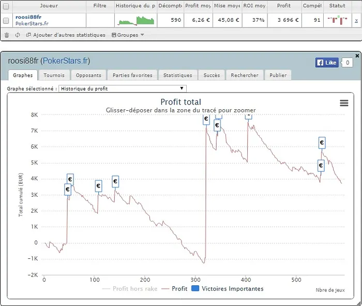Switch to the Statistiques tab
Image resolution: width=362 pixels, height=306 pixels.
click(178, 75)
